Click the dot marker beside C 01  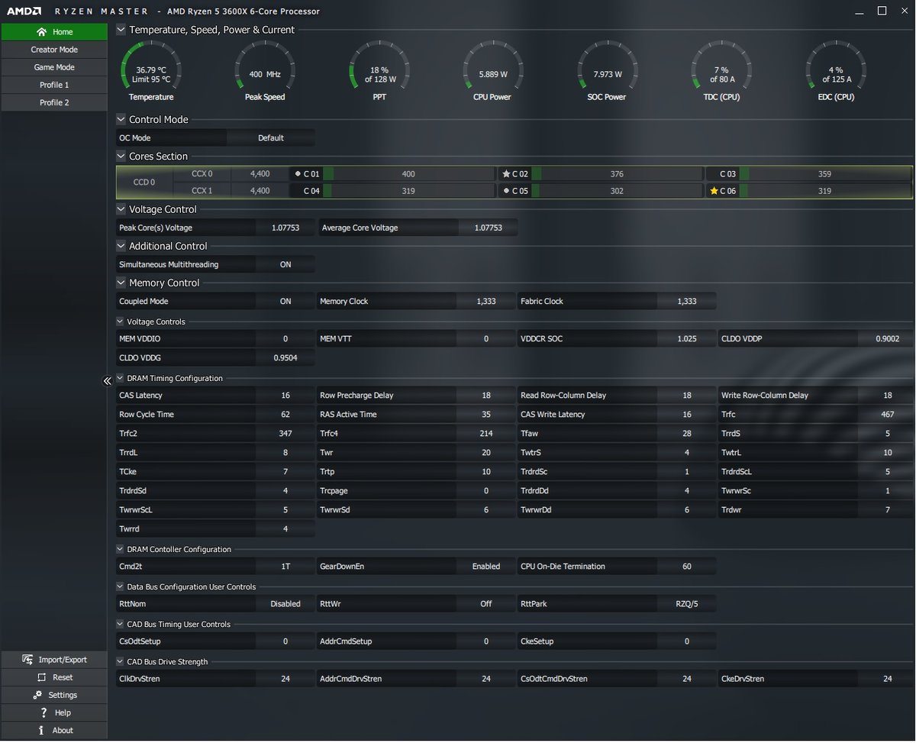pos(298,174)
